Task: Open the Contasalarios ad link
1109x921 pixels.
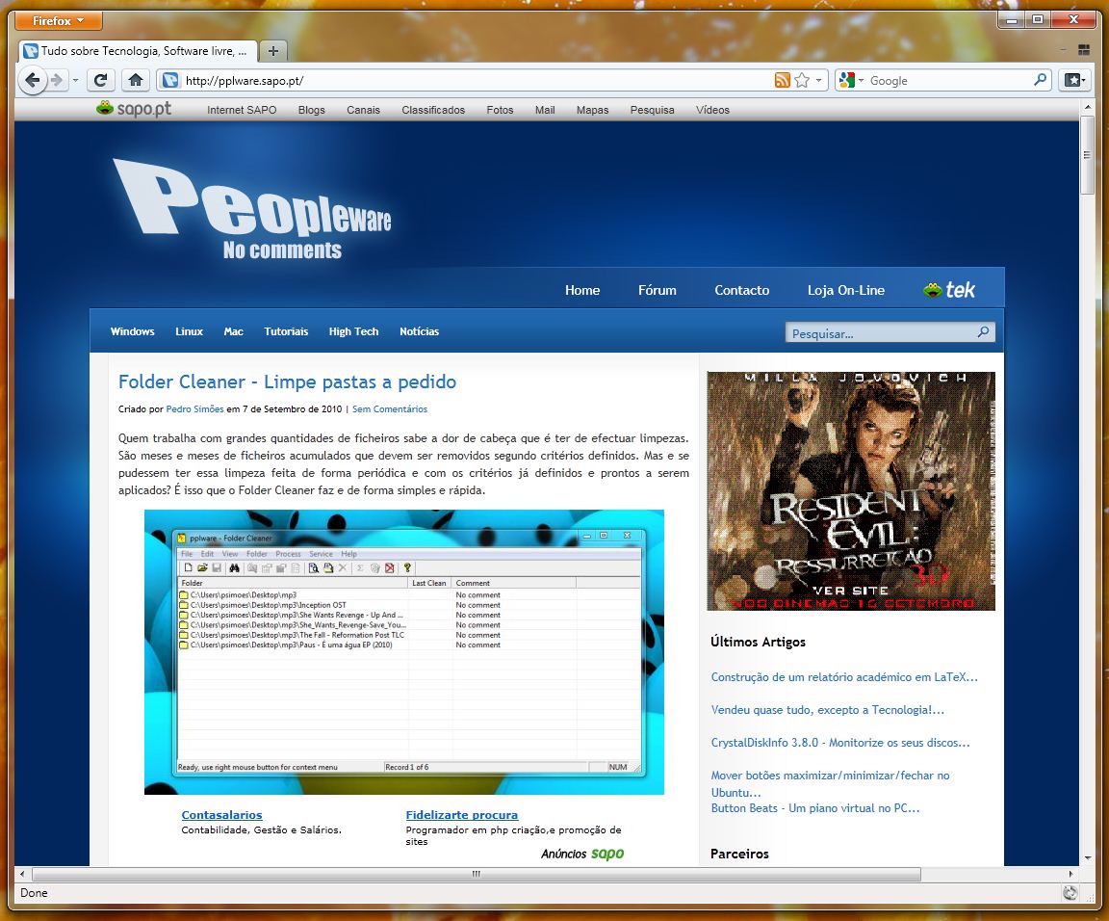Action: pyautogui.click(x=221, y=815)
